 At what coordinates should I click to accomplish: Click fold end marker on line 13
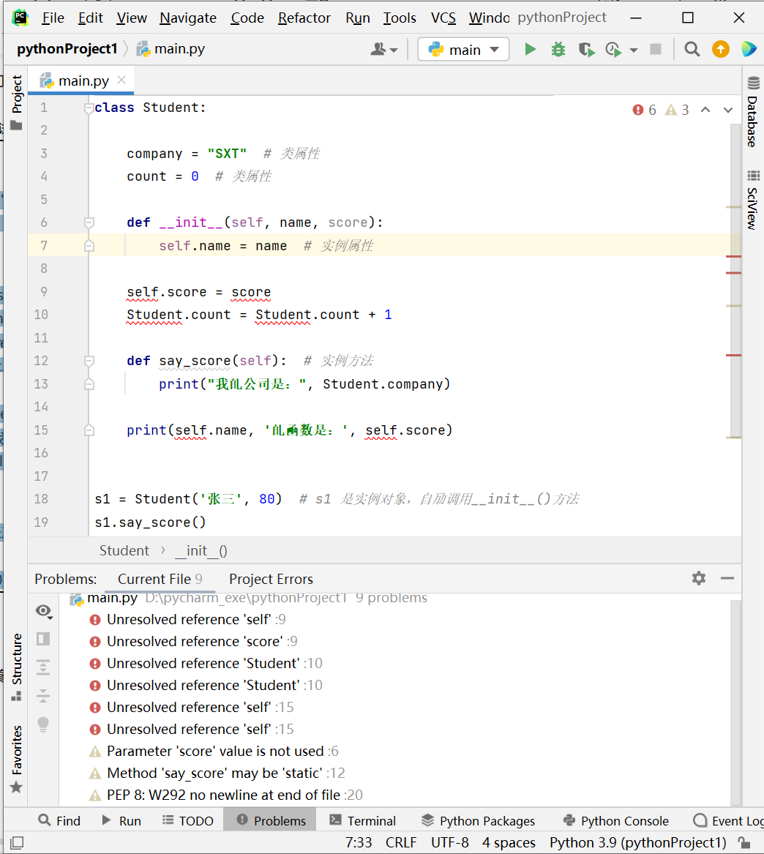tap(89, 384)
